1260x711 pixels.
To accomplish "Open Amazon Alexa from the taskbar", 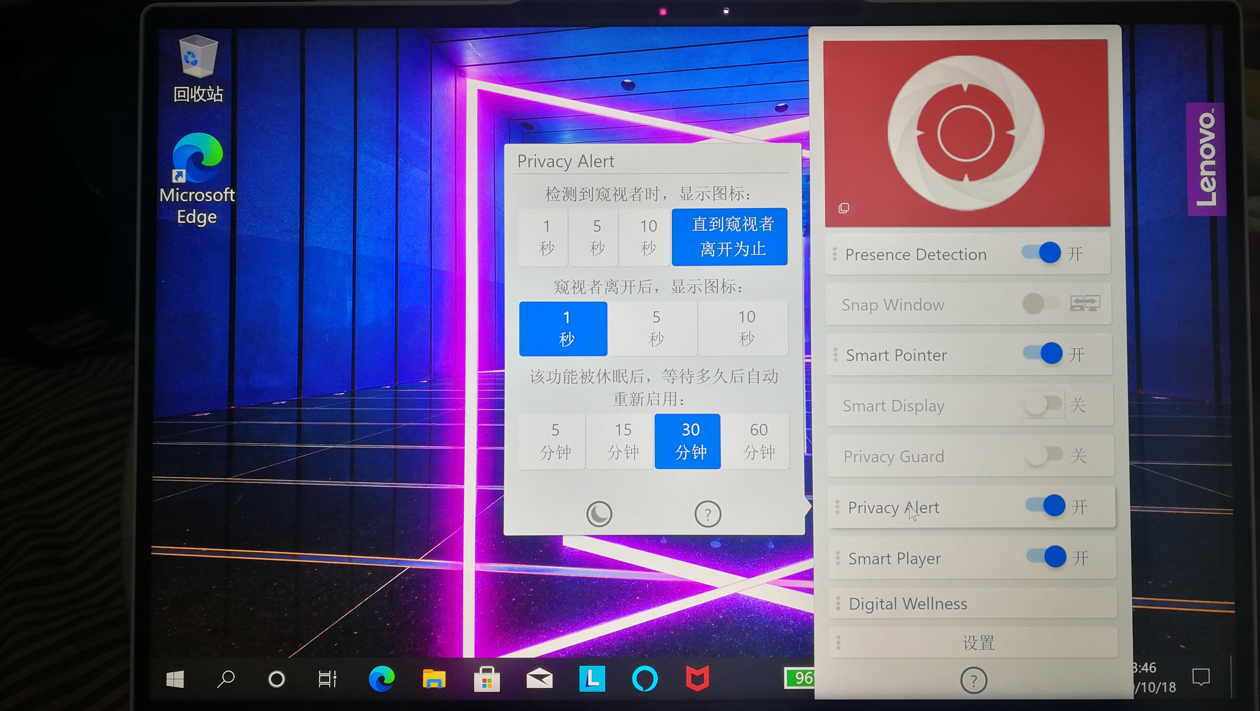I will coord(645,679).
